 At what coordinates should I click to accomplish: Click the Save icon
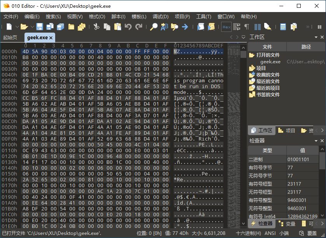coord(40,27)
